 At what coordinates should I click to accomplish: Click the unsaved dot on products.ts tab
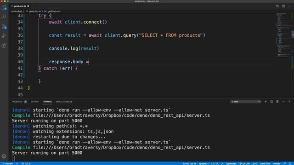click(28, 6)
